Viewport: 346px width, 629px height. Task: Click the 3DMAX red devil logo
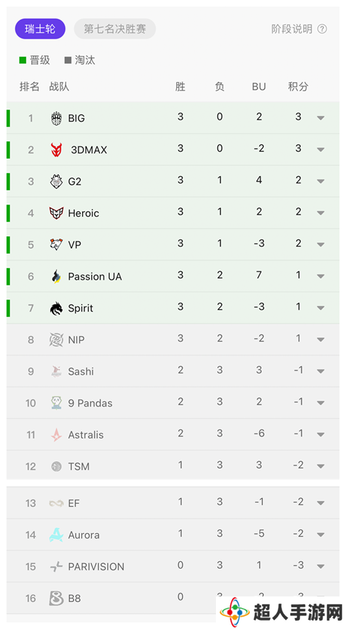pos(57,150)
